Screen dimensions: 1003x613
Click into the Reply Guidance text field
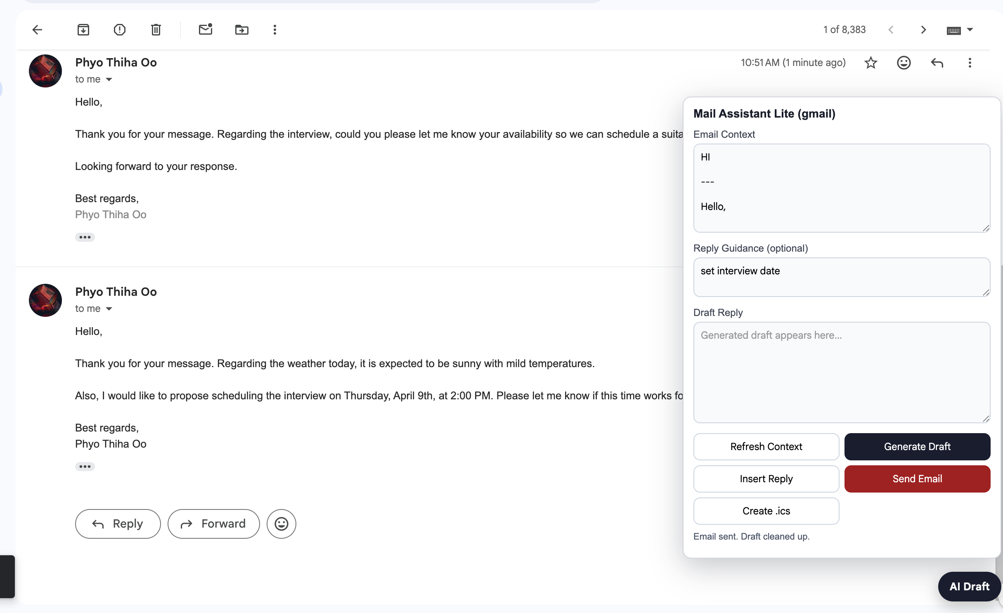pos(841,277)
